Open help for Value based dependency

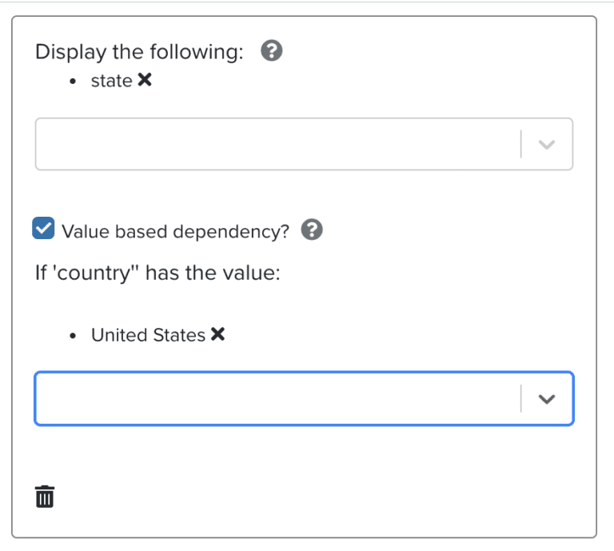[312, 229]
